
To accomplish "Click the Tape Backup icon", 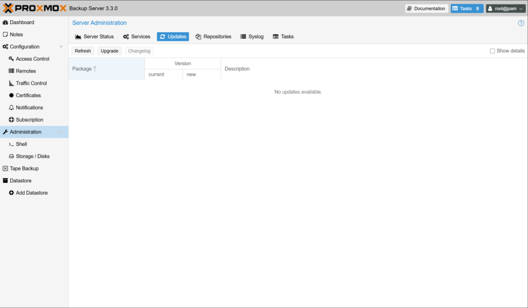I will [x=5, y=168].
